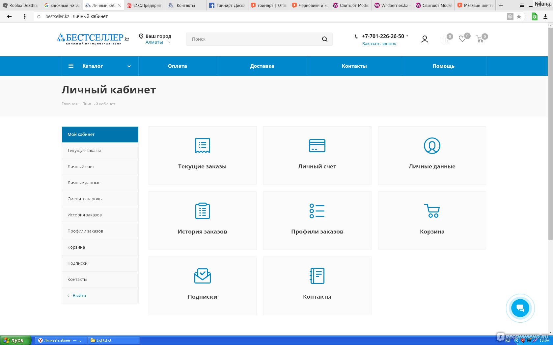Open Lightshot in the taskbar
The image size is (553, 345).
[x=113, y=340]
